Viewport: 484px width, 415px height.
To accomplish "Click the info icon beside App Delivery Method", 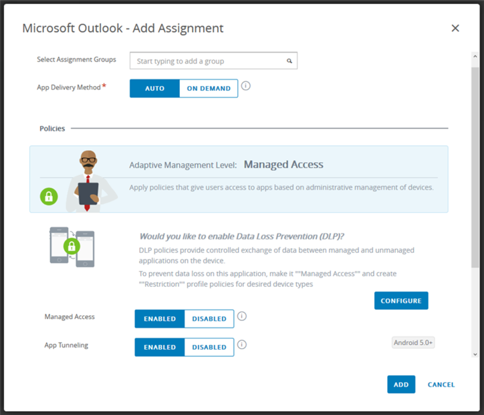I will pyautogui.click(x=245, y=87).
